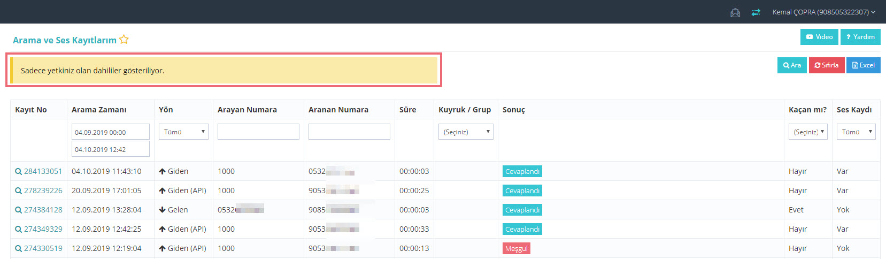Viewport: 886px width, 259px height.
Task: Open the Ses Kaydı filter dropdown
Action: pos(856,132)
